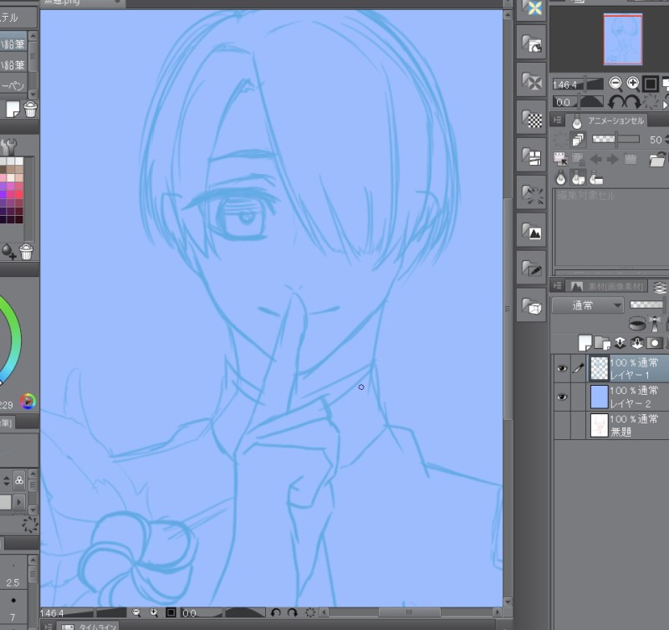Open the color pattern material folder icon
This screenshot has height=630, width=669.
click(x=531, y=8)
